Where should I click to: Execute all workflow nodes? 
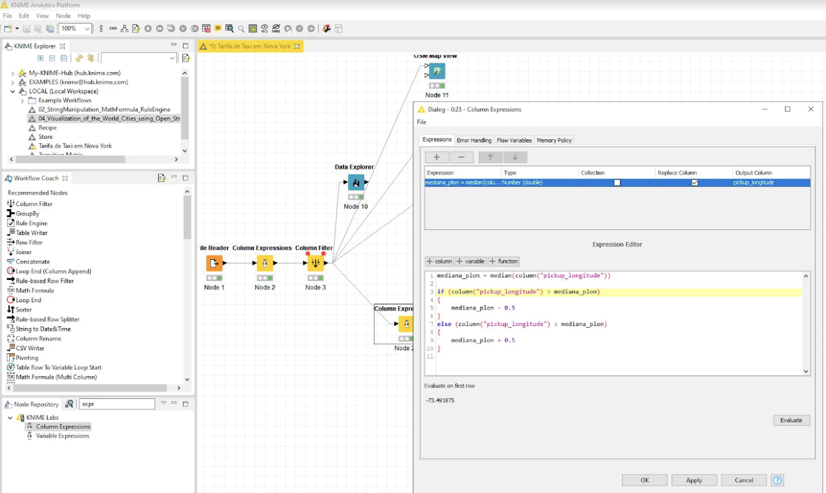point(159,28)
